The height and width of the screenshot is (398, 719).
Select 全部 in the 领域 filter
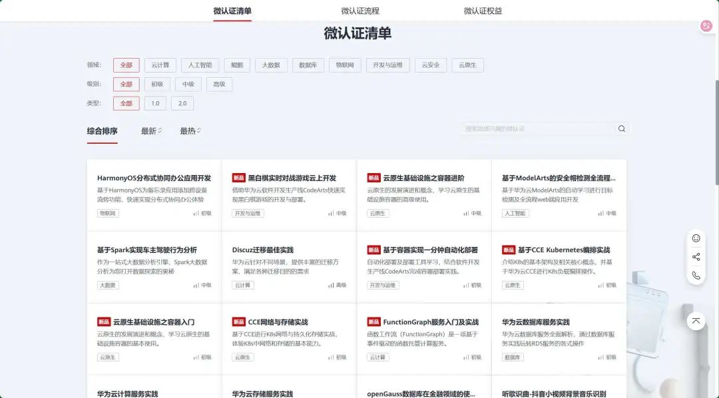coord(126,65)
